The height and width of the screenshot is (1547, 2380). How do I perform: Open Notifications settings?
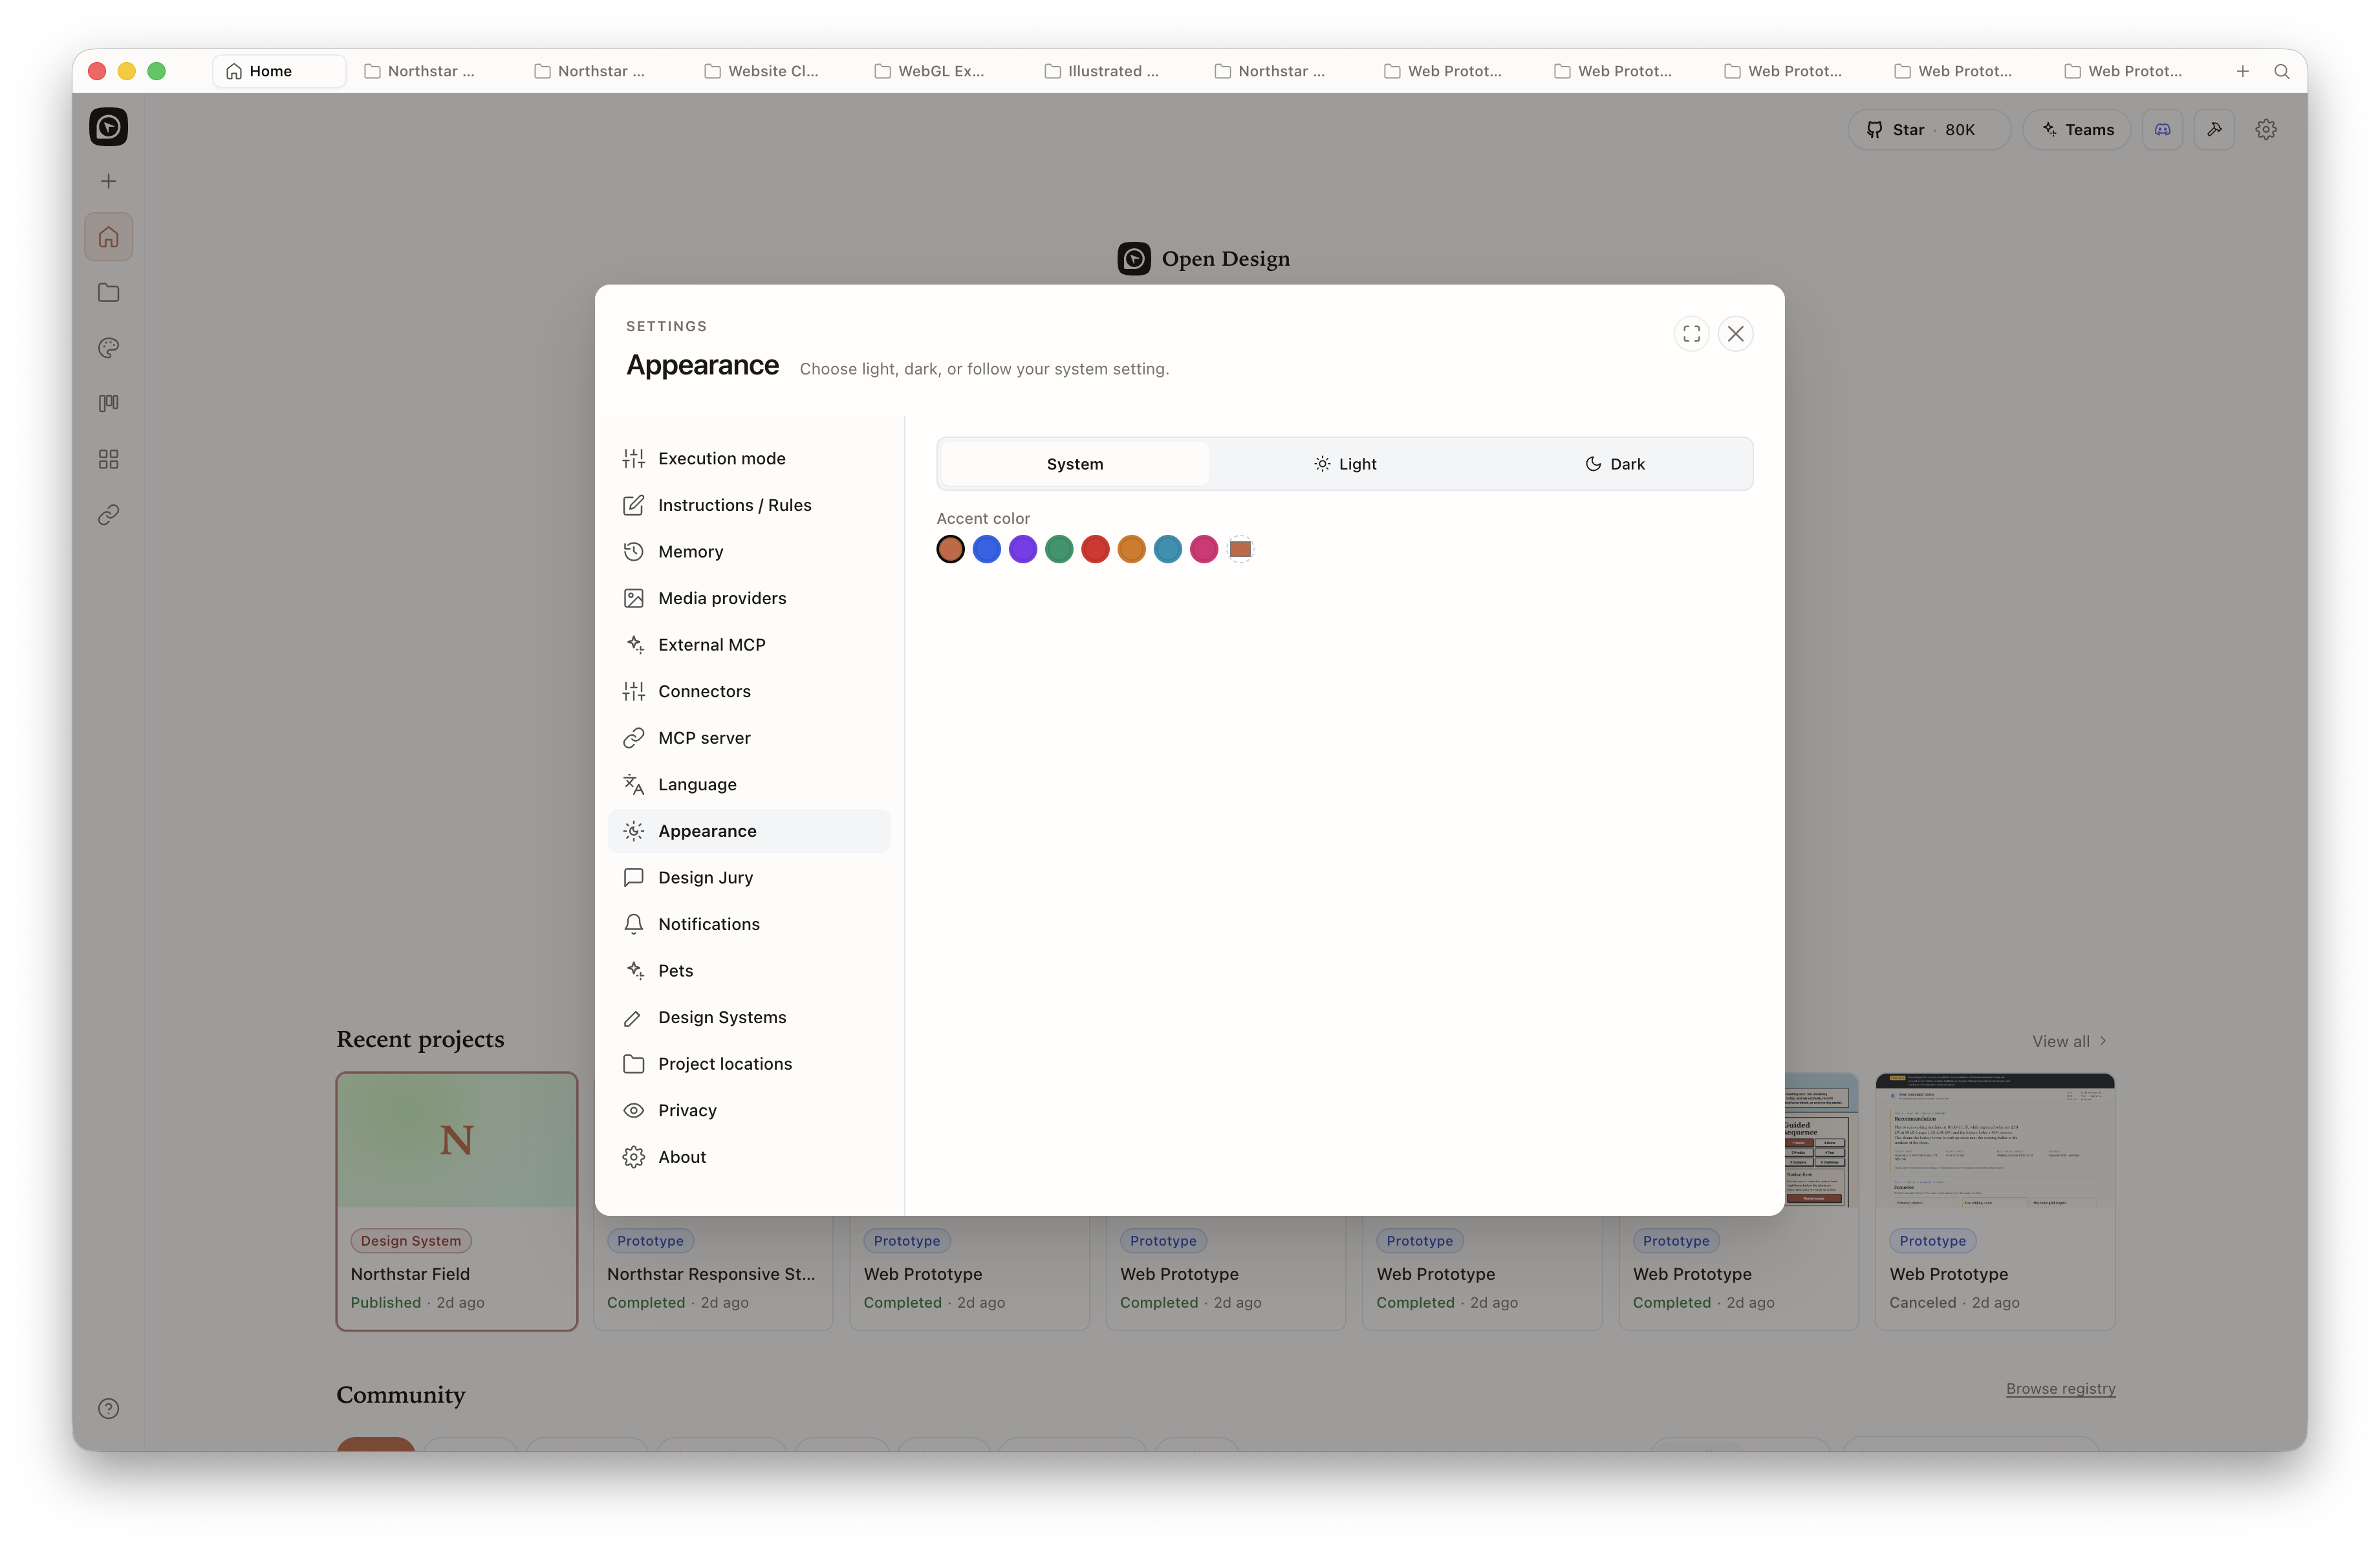tap(749, 924)
